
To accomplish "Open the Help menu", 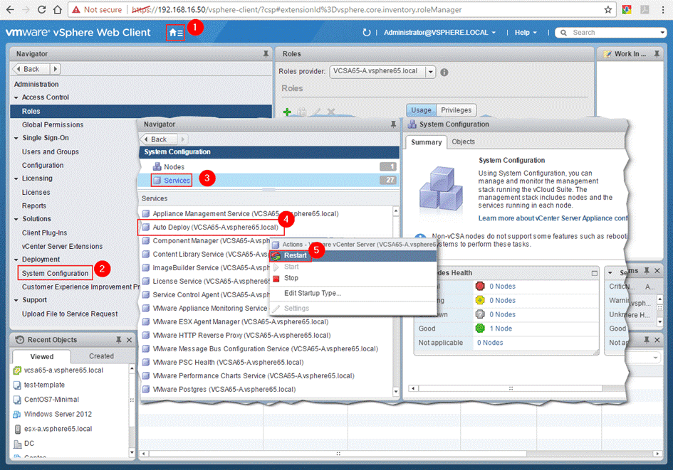I will click(525, 32).
